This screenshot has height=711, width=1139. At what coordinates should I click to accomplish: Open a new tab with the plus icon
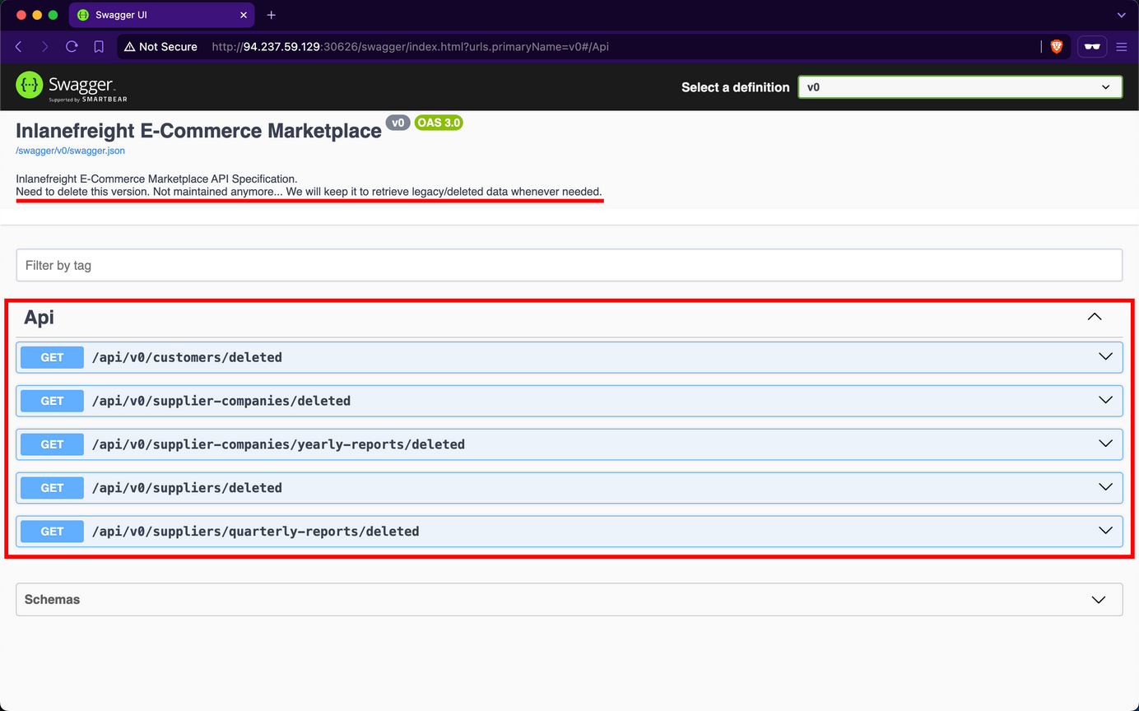(272, 14)
